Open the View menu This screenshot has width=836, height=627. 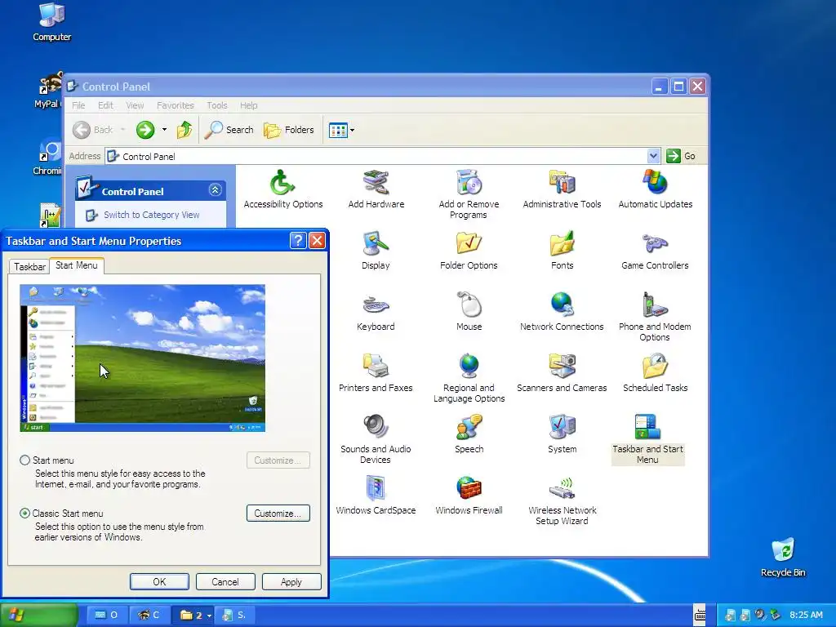[135, 105]
